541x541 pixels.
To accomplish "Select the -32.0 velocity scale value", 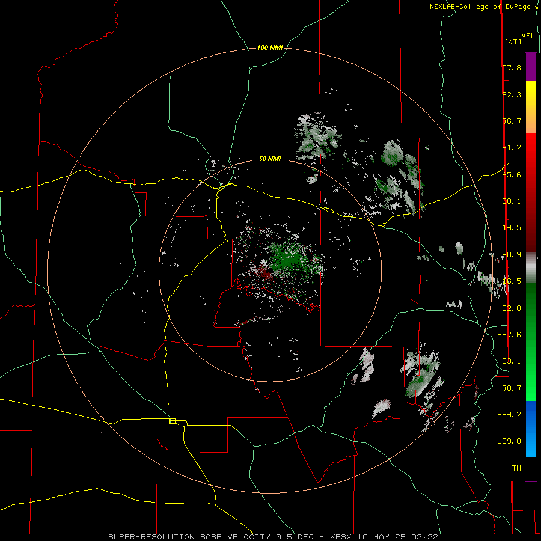I will coord(509,308).
